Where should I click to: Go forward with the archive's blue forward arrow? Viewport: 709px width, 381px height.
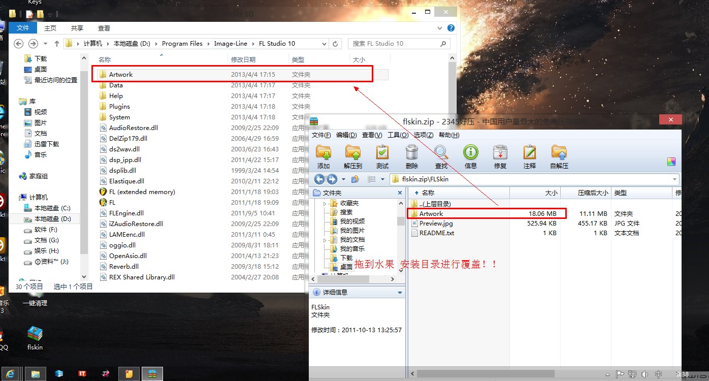[332, 179]
